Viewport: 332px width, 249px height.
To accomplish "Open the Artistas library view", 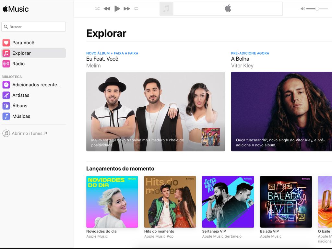I will [x=34, y=95].
